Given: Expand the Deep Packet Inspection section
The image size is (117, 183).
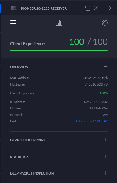Looking at the screenshot, I should pos(105,173).
